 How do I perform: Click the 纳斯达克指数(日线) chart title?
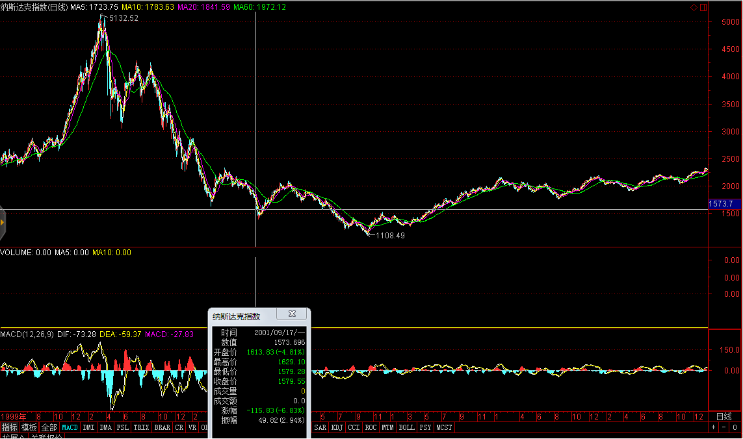pos(34,7)
